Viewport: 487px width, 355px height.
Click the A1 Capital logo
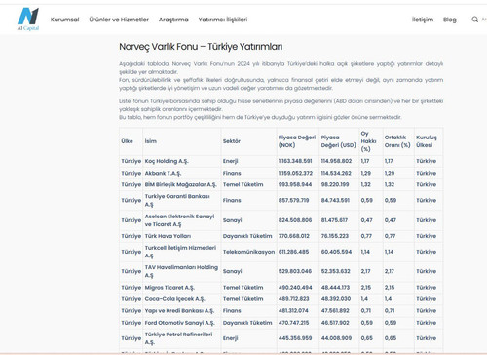pos(28,20)
